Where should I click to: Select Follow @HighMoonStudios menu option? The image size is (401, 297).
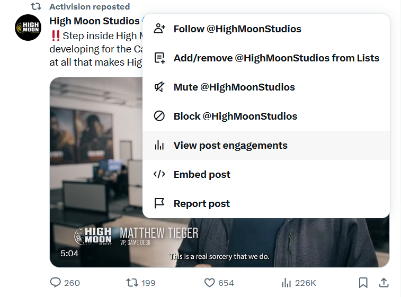coord(237,29)
